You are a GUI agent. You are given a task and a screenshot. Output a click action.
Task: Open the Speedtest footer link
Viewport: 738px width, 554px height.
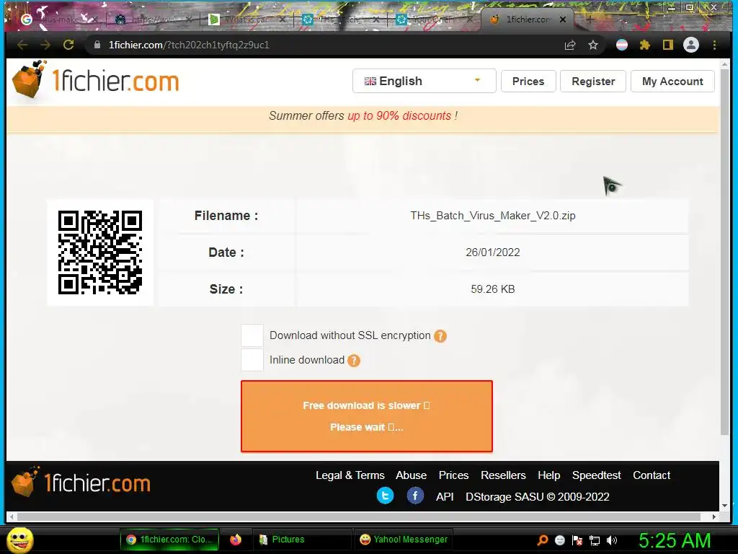pos(596,475)
